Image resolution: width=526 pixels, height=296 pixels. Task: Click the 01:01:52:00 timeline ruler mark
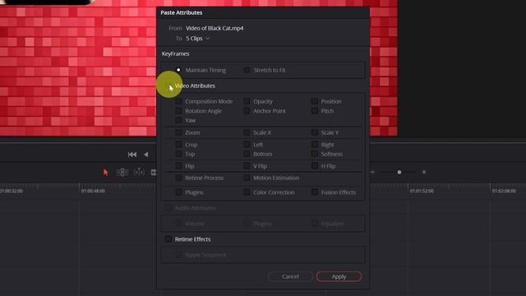click(422, 191)
